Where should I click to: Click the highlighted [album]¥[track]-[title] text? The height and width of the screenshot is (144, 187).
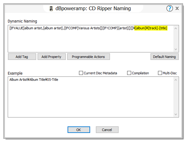(151, 28)
